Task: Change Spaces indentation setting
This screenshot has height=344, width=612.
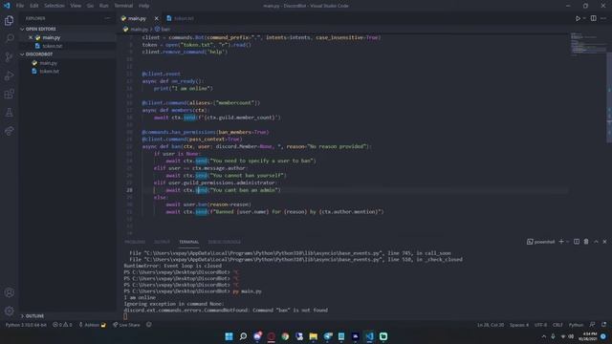Action: point(518,325)
